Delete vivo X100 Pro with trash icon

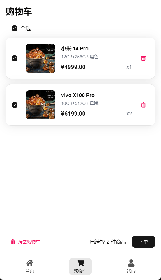(143, 105)
